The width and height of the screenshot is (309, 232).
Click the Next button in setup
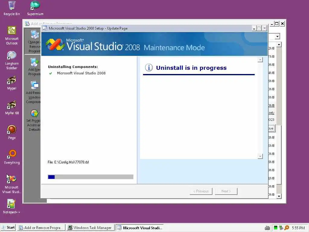pyautogui.click(x=226, y=191)
